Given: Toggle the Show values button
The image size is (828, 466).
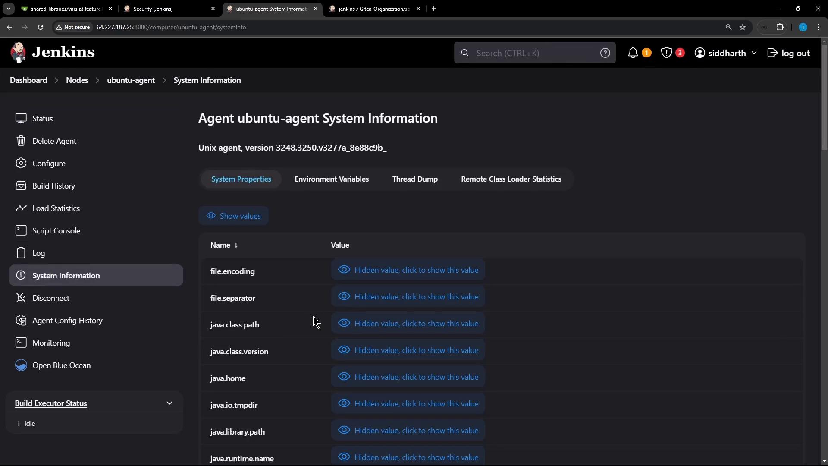Looking at the screenshot, I should [233, 216].
